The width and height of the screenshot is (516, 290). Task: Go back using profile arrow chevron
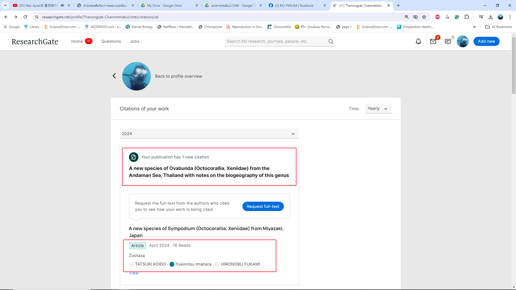(x=114, y=76)
